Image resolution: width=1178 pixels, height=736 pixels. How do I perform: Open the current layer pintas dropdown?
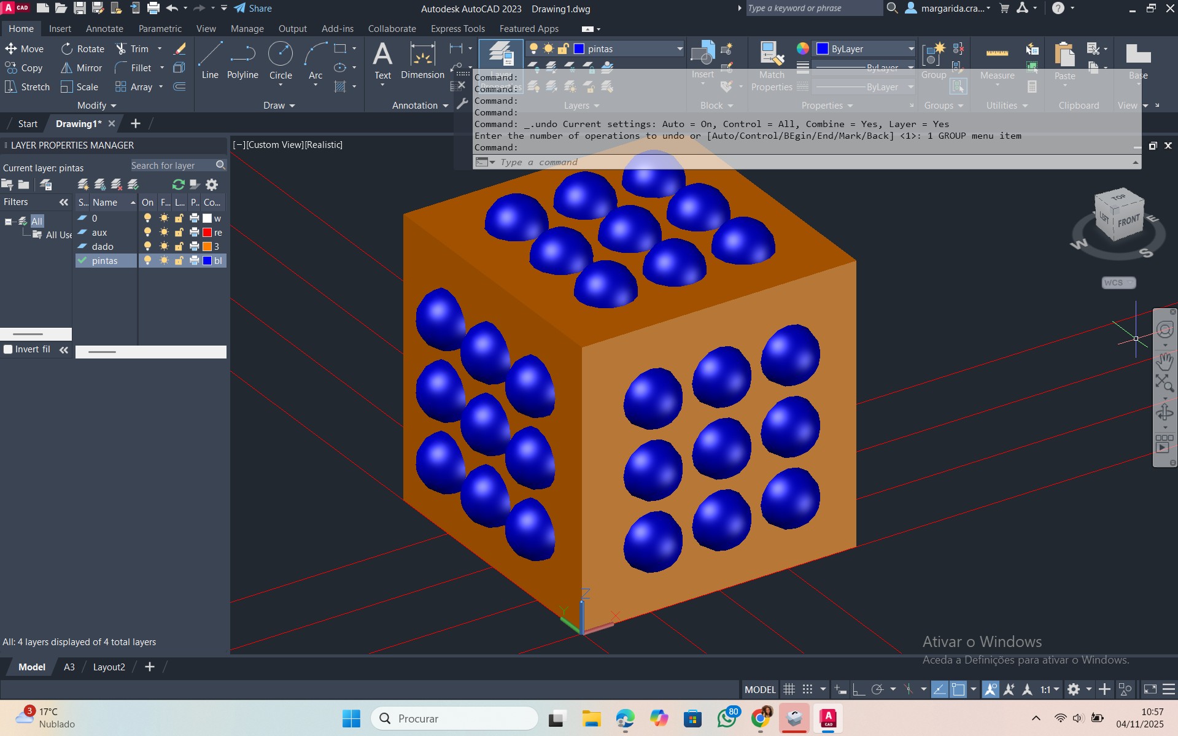[679, 49]
